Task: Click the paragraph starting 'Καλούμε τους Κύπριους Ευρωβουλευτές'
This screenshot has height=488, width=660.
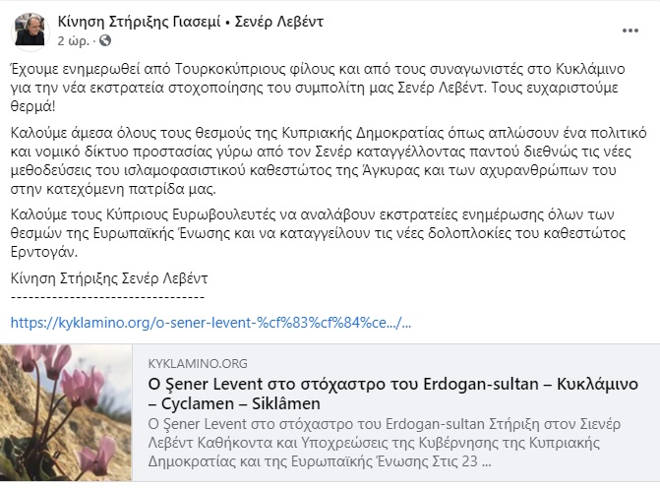Action: point(318,233)
